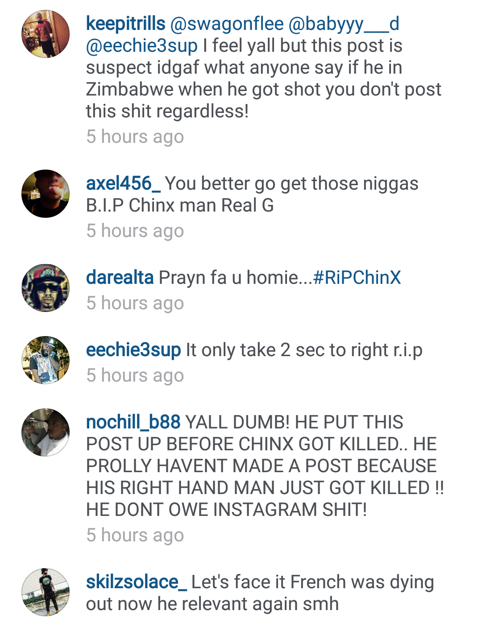Viewport: 482px width, 619px height.
Task: Open skilzsolace_ avatar photo
Action: [x=46, y=592]
